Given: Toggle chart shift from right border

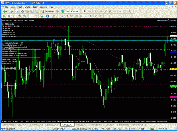Looking at the screenshot, I should [36, 16].
